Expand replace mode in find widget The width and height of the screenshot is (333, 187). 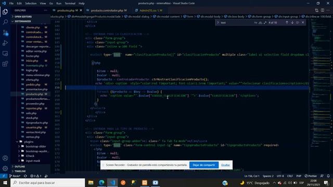[217, 22]
